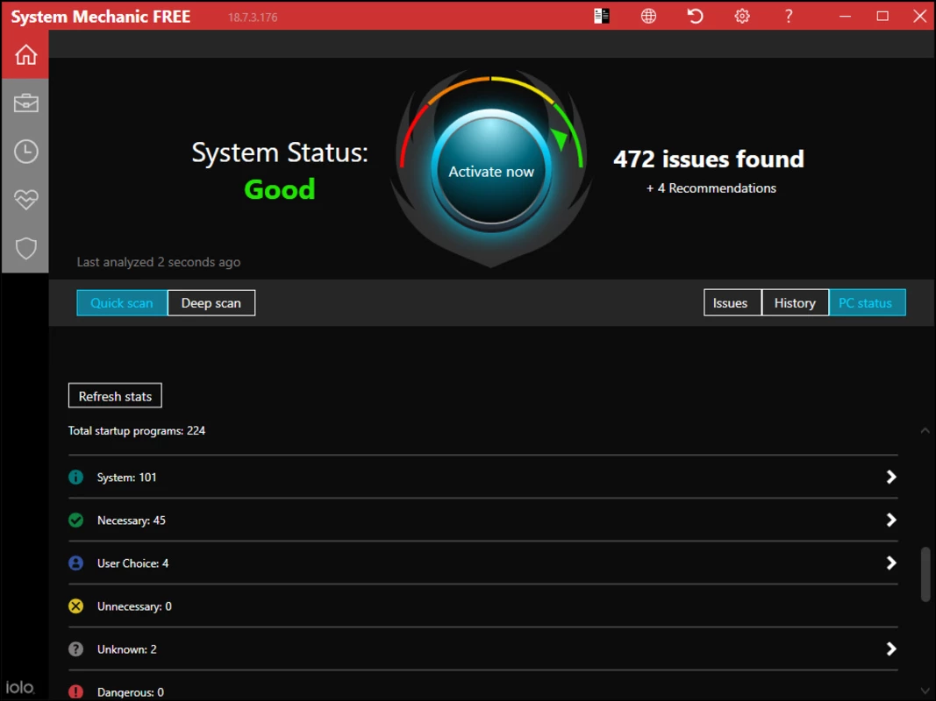Open the settings gear icon
Screen dimensions: 936x701
pos(742,16)
